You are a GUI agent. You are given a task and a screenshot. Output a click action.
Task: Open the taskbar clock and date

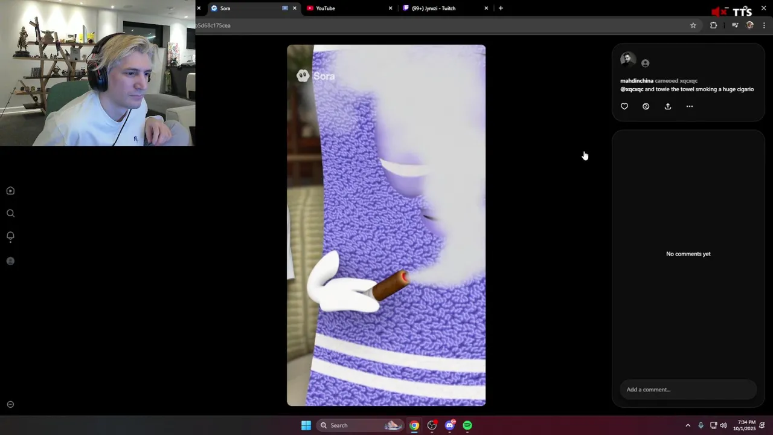coord(745,425)
